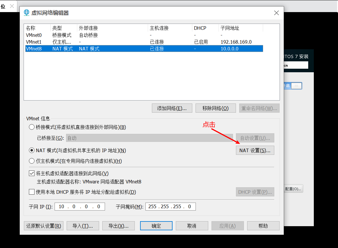Enable 使用本地 DHCP 服务 checkbox
The image size is (338, 248).
coord(32,192)
